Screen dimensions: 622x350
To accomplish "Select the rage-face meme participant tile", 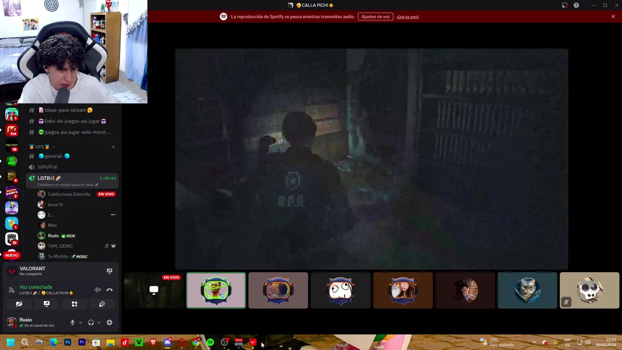I will click(x=341, y=290).
